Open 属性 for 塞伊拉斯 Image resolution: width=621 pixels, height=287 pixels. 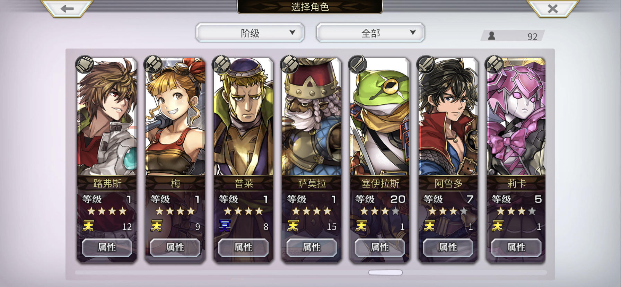tap(380, 247)
